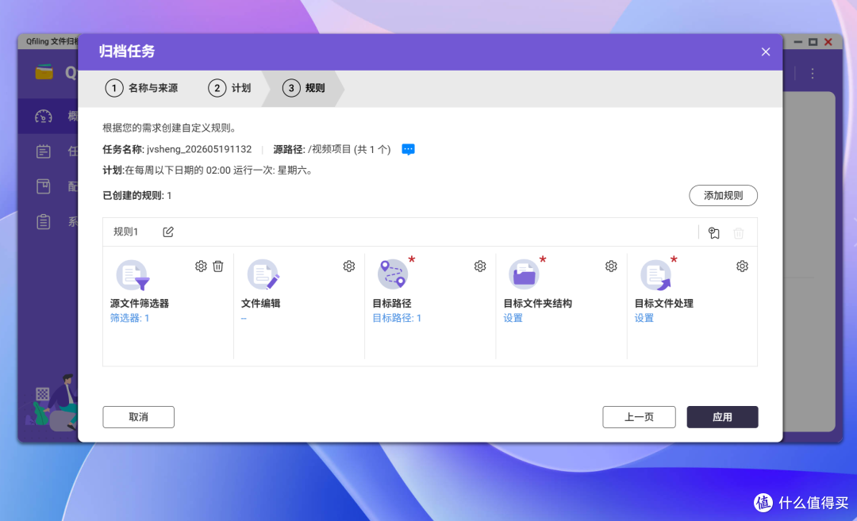This screenshot has height=521, width=857.
Task: Click the 添加规则 button
Action: [723, 196]
